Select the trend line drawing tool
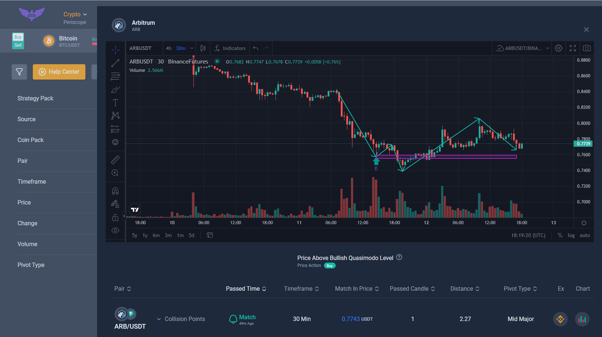 (x=115, y=63)
